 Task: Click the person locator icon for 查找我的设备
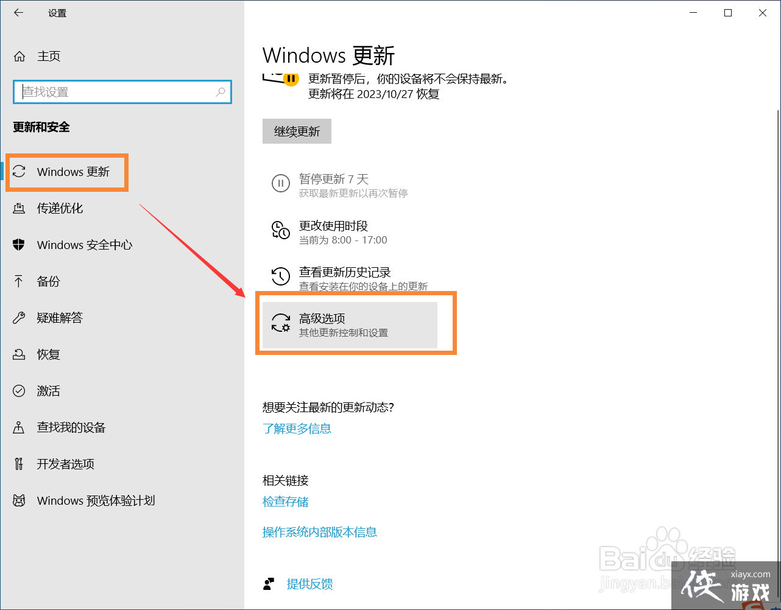click(19, 427)
